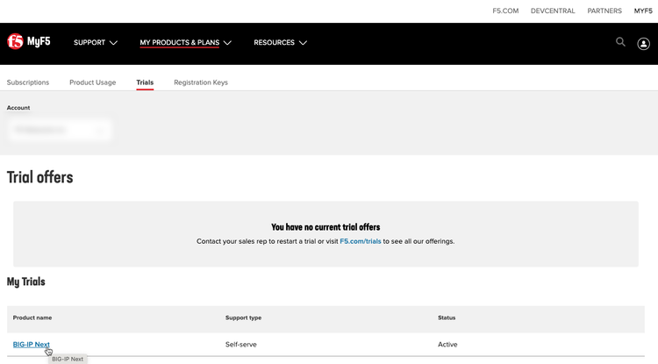Switch to the Subscriptions tab
Image resolution: width=658 pixels, height=364 pixels.
28,82
